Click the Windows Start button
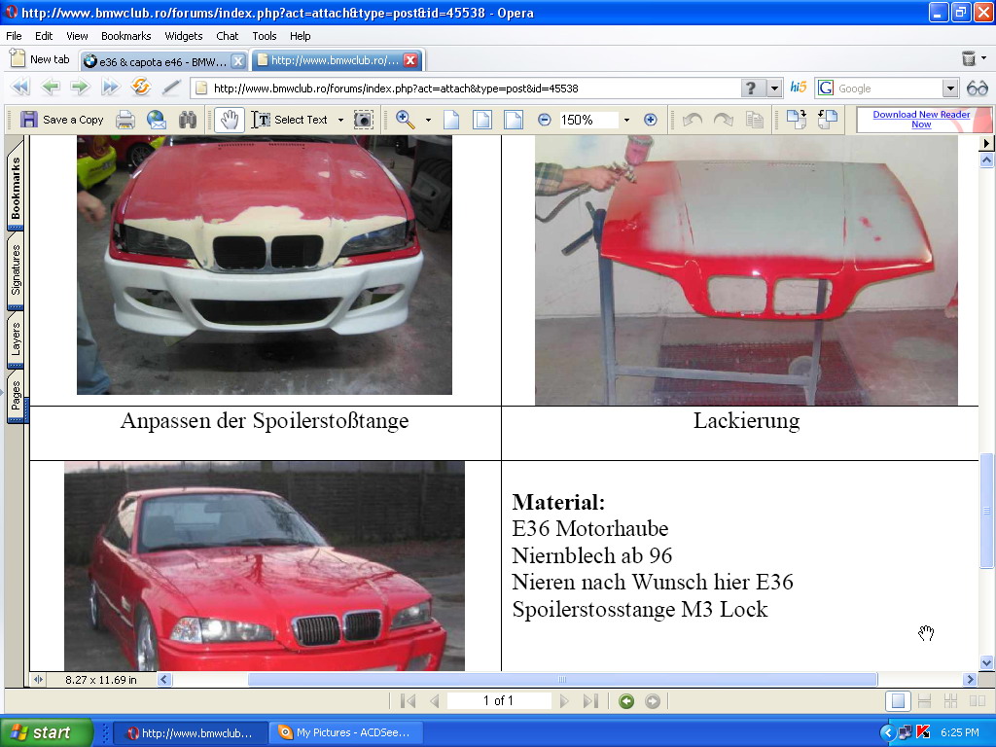996x747 pixels. point(46,732)
